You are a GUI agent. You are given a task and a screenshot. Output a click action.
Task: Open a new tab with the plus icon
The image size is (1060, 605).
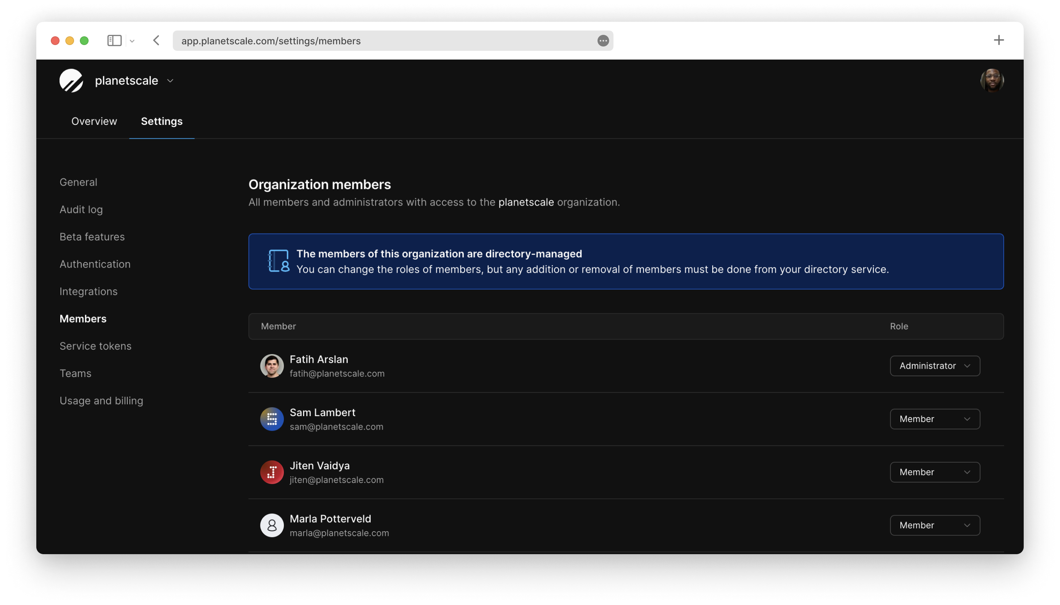[999, 40]
